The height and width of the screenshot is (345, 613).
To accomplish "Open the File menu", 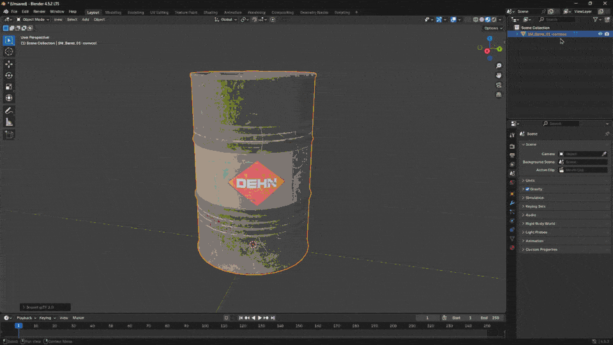I will coord(14,11).
